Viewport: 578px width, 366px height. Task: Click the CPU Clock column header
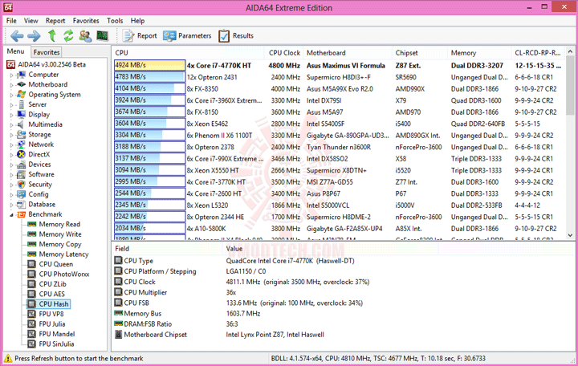click(x=284, y=53)
